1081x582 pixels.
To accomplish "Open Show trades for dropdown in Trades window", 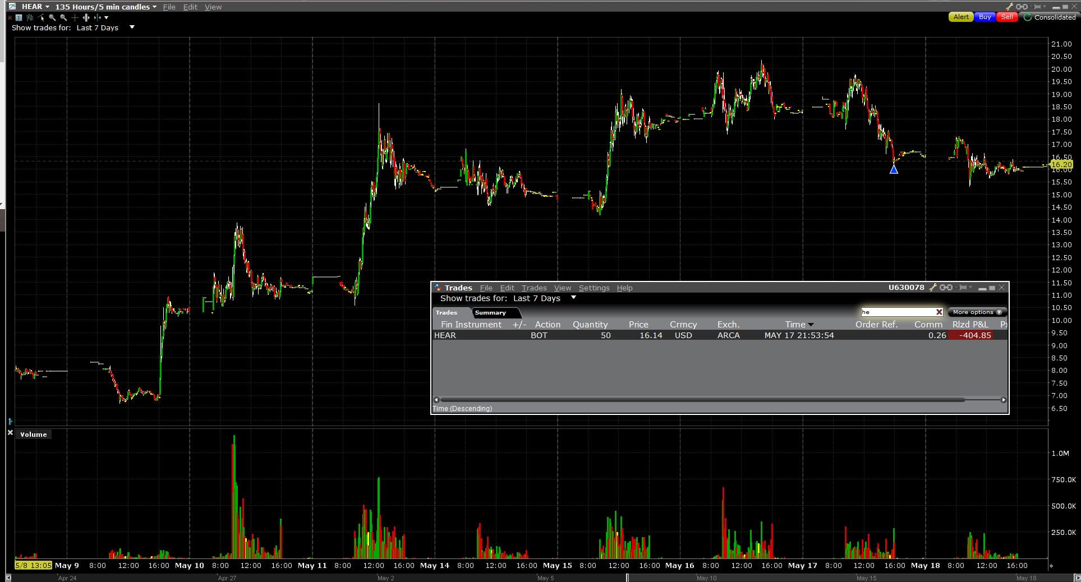I will [x=573, y=298].
